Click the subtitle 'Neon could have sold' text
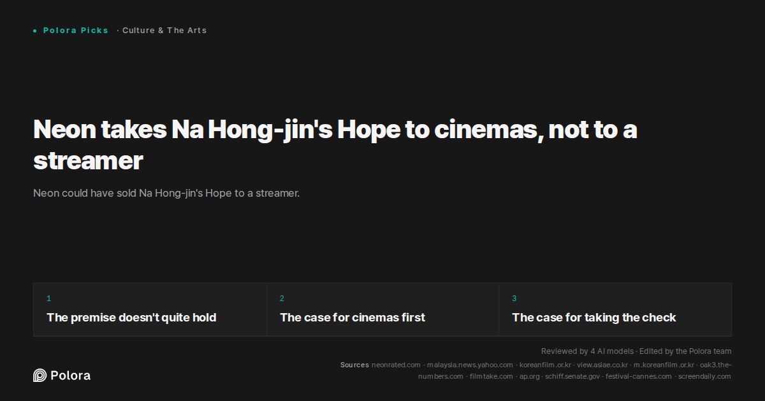Screen dimensions: 765x401 pos(166,193)
